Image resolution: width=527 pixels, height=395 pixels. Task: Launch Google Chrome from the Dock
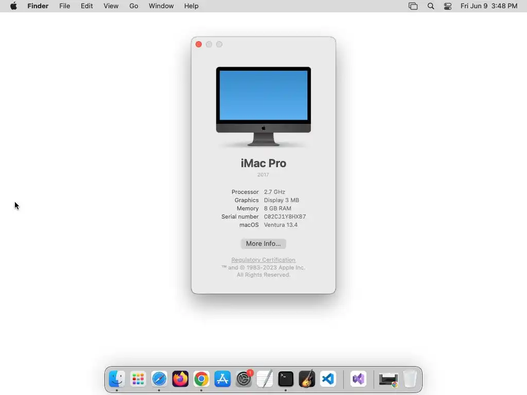(201, 379)
